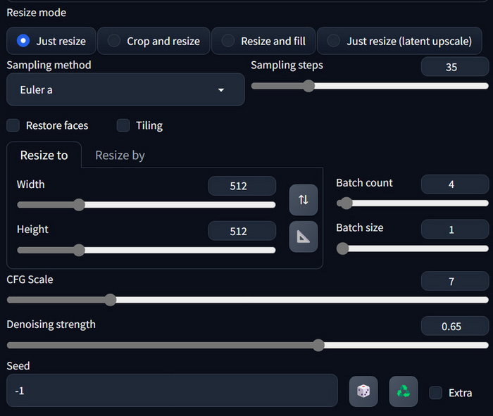Select the Resize and fill option
Viewport: 493px width, 416px height.
(263, 41)
